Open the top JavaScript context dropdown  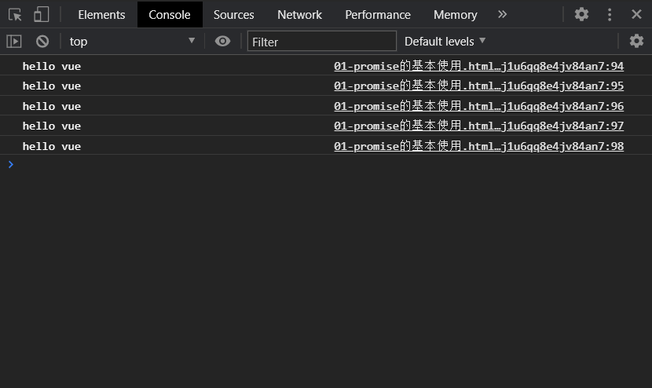132,41
